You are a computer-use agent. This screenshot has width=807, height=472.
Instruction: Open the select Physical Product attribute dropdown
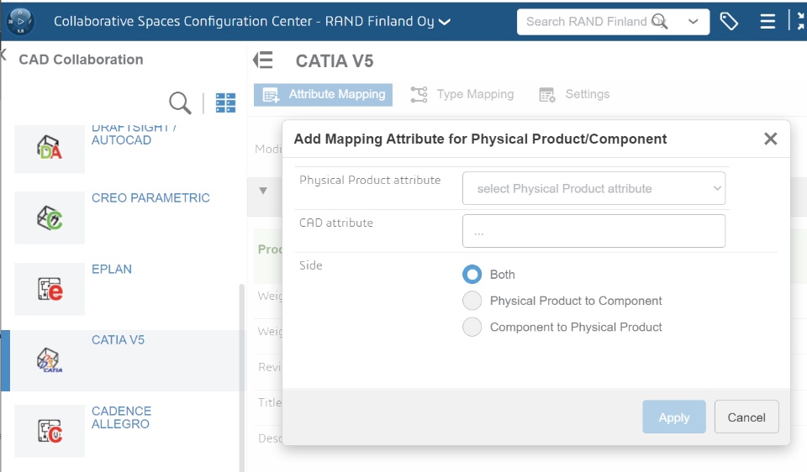[594, 188]
